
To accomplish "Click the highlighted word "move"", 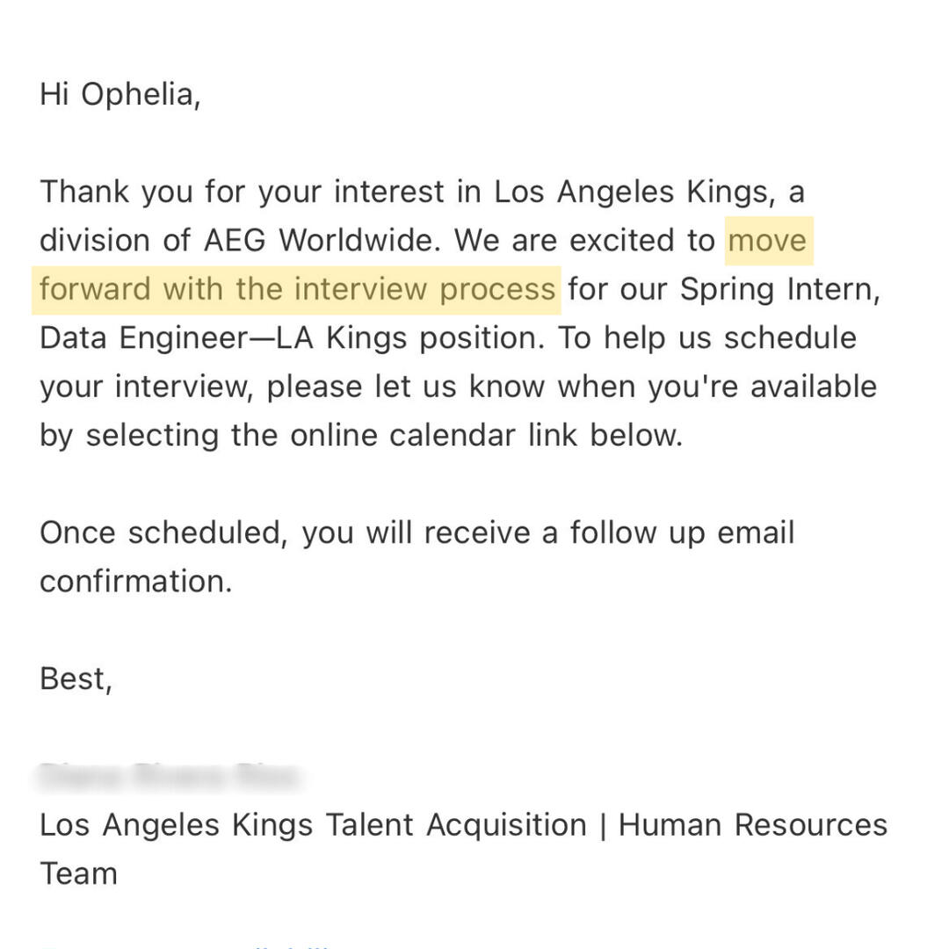I will click(x=767, y=240).
